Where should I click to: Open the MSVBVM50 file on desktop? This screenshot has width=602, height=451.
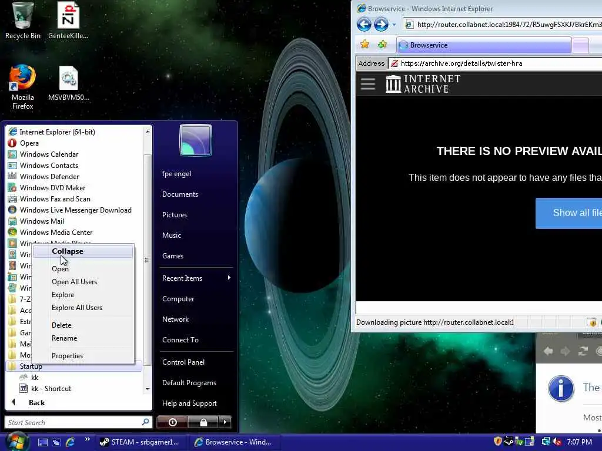point(68,83)
